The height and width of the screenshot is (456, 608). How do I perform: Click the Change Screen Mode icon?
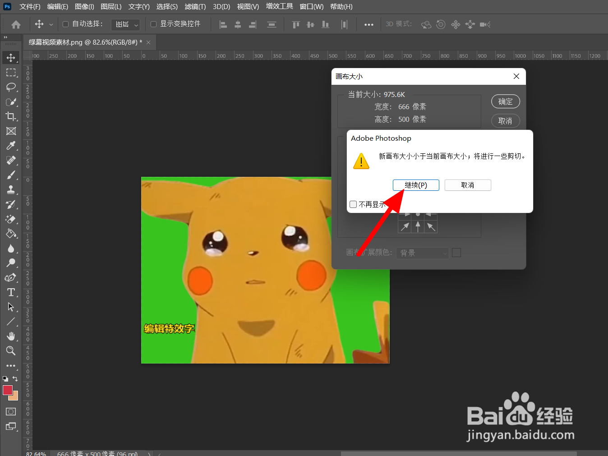click(11, 426)
